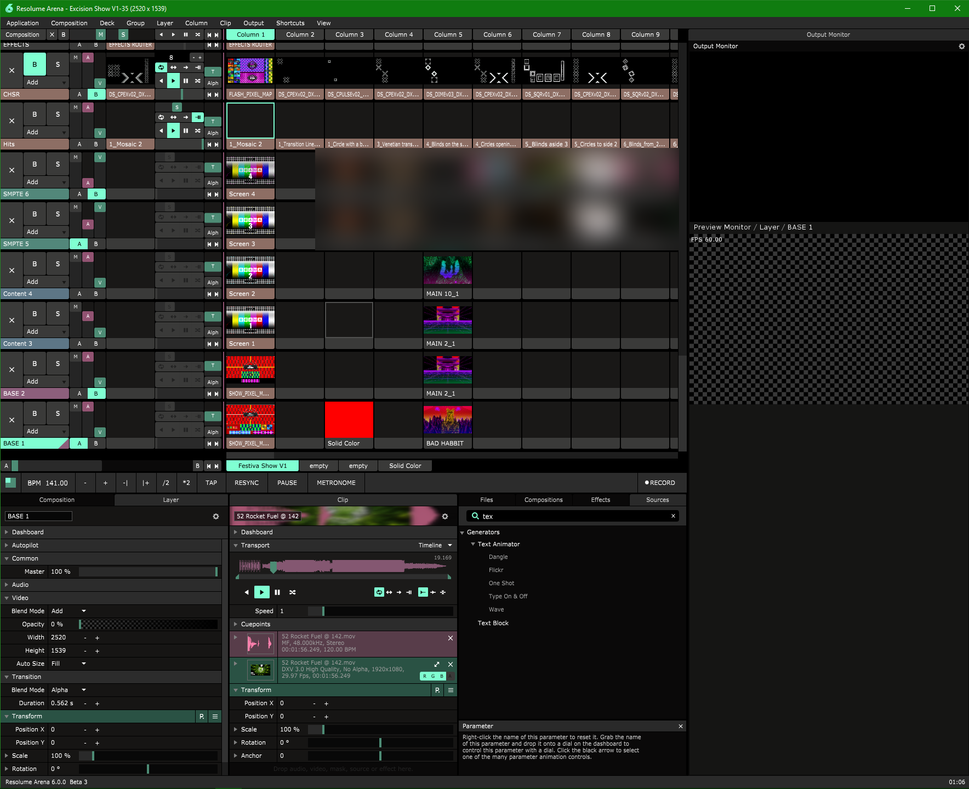Viewport: 969px width, 789px height.
Task: Toggle Bypass on the CHSR layer
Action: [x=35, y=65]
